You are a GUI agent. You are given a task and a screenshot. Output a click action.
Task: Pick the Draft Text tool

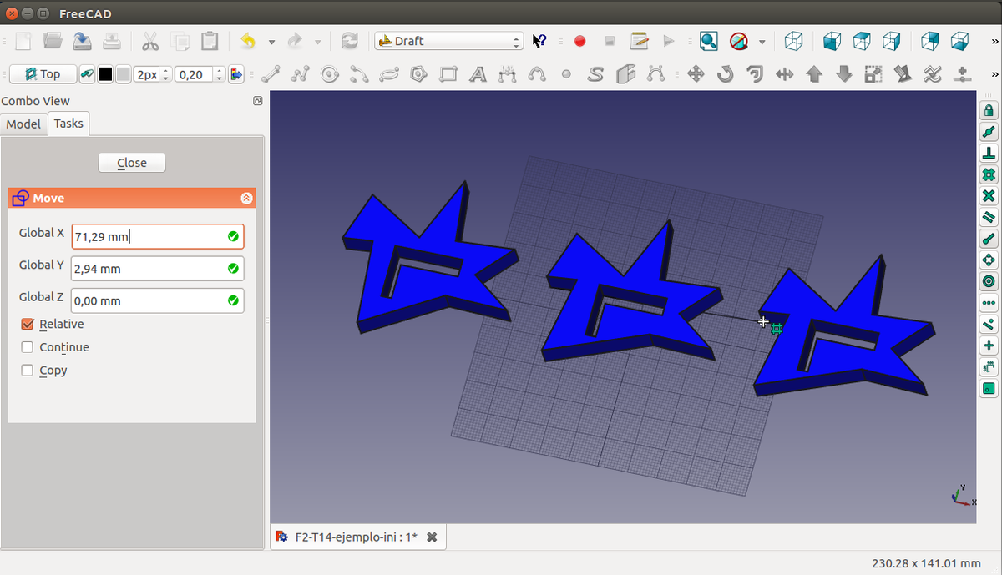pyautogui.click(x=478, y=74)
